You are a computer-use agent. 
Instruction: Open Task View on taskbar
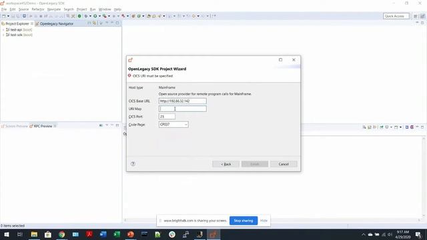pos(19,234)
